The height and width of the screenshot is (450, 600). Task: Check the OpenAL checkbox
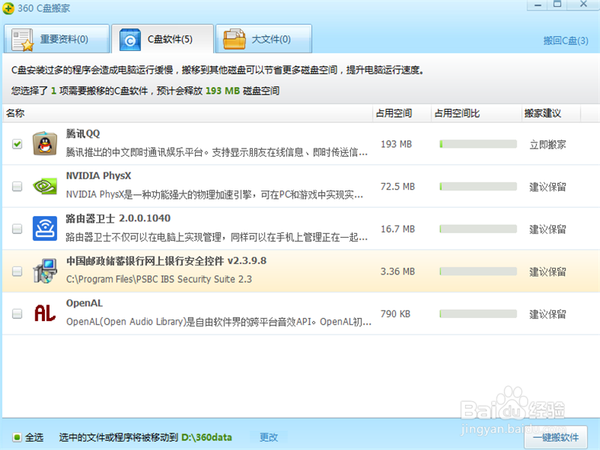click(16, 313)
